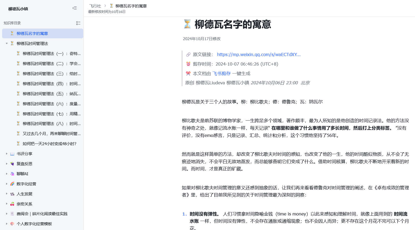Click the 飞书剪存 link
This screenshot has width=415, height=230.
click(222, 73)
